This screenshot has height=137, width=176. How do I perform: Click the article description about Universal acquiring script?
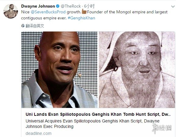click(x=92, y=124)
